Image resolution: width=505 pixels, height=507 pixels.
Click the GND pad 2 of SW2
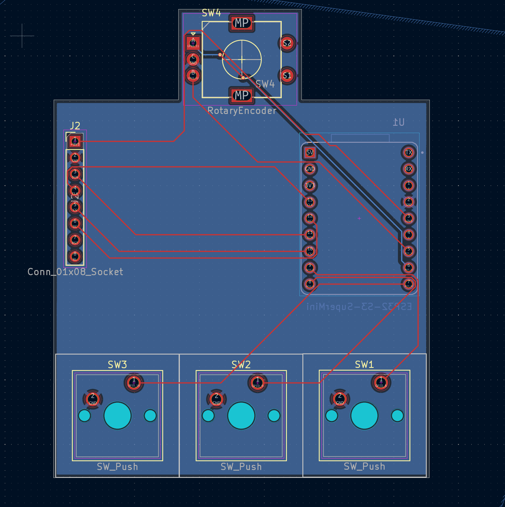216,399
